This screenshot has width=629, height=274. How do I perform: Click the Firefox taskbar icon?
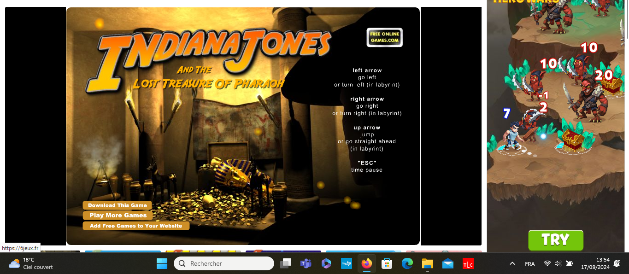pos(367,263)
